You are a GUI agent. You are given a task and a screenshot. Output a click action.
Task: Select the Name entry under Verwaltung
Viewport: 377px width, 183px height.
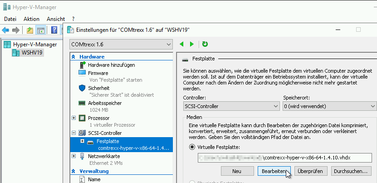94,179
